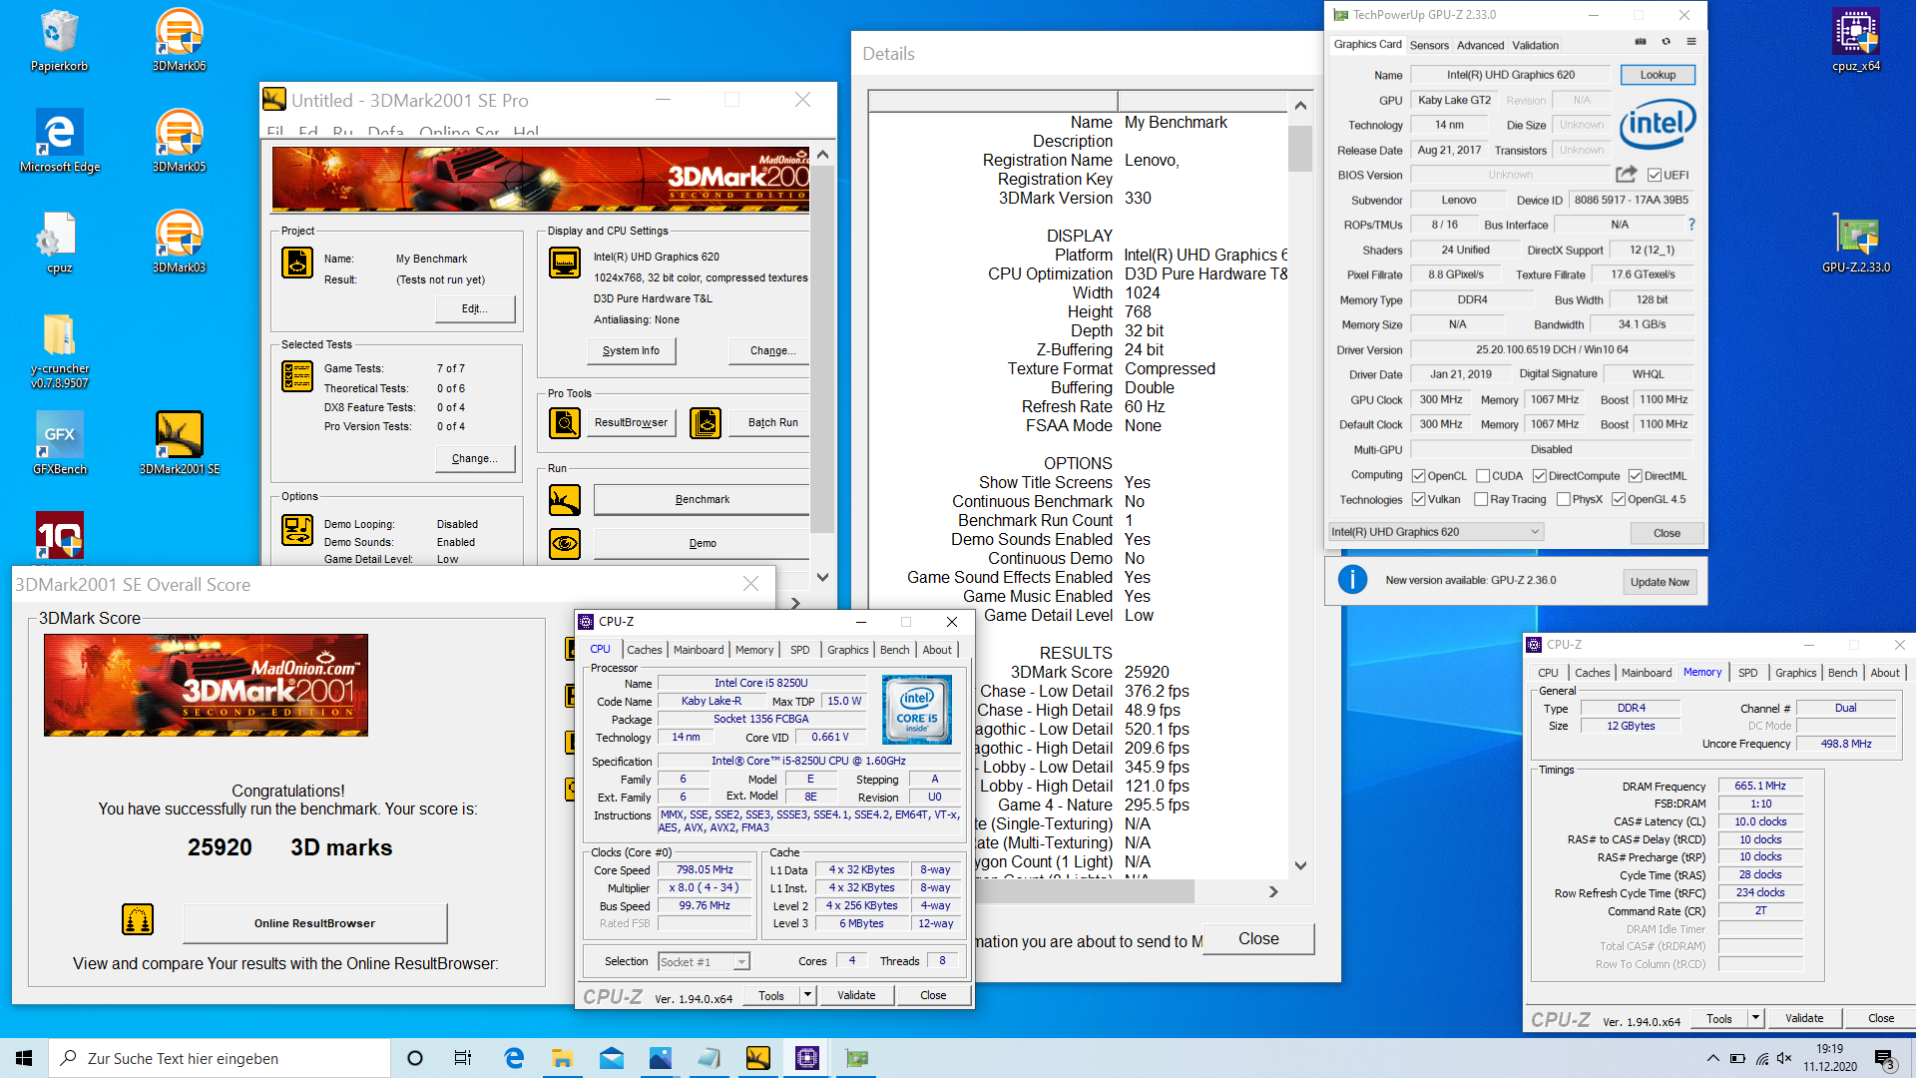Open Tools dropdown arrow in front CPU-Z
The width and height of the screenshot is (1916, 1078).
pos(807,995)
